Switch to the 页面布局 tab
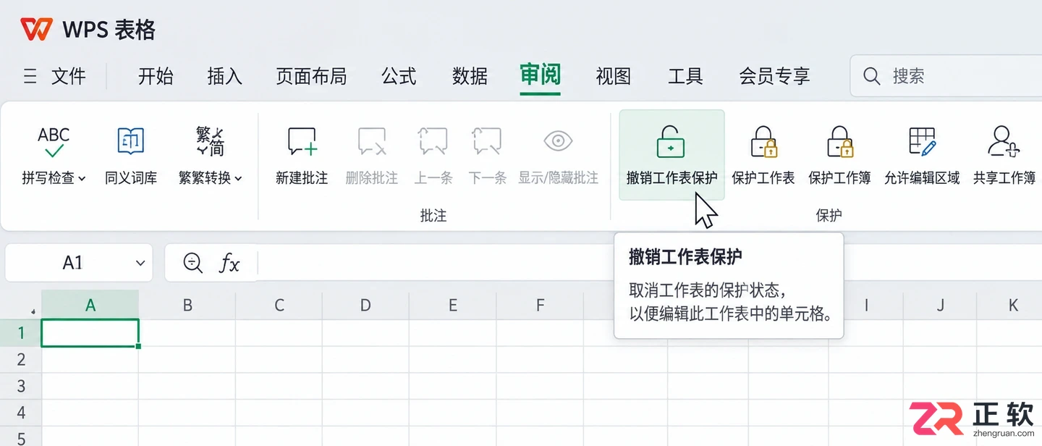The image size is (1042, 446). [x=311, y=75]
